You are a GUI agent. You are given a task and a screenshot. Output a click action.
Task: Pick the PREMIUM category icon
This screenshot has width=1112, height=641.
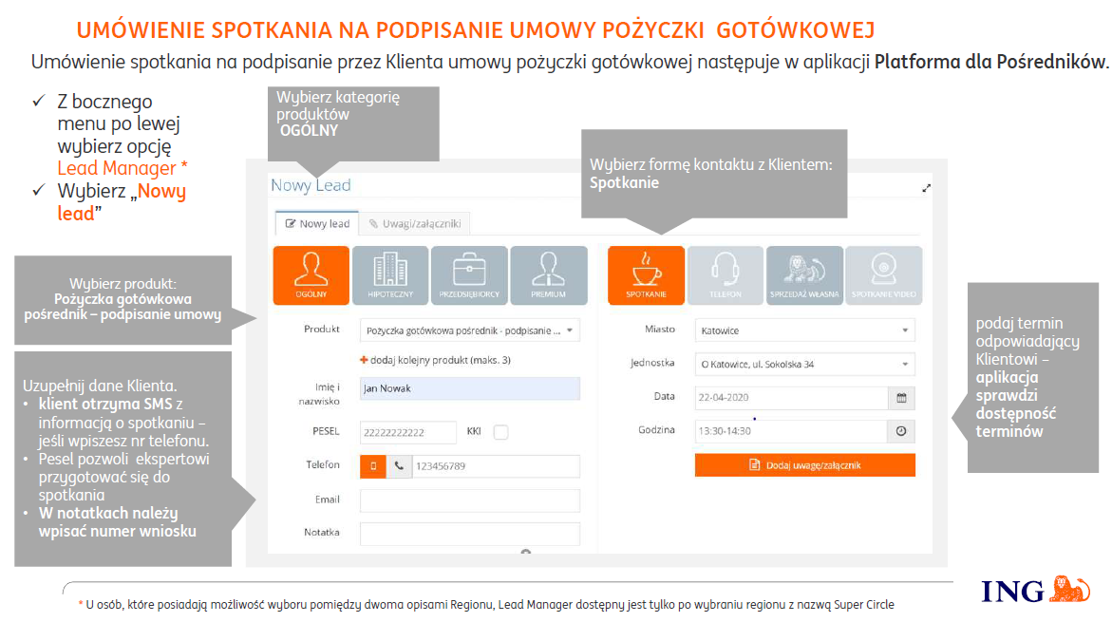click(548, 275)
